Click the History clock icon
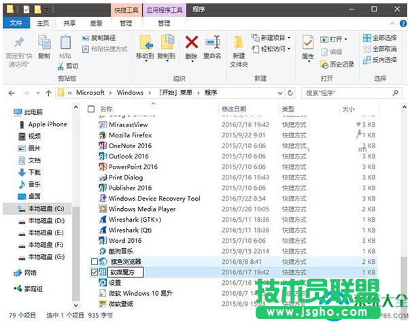Viewport: 410px width, 323px height. click(324, 65)
